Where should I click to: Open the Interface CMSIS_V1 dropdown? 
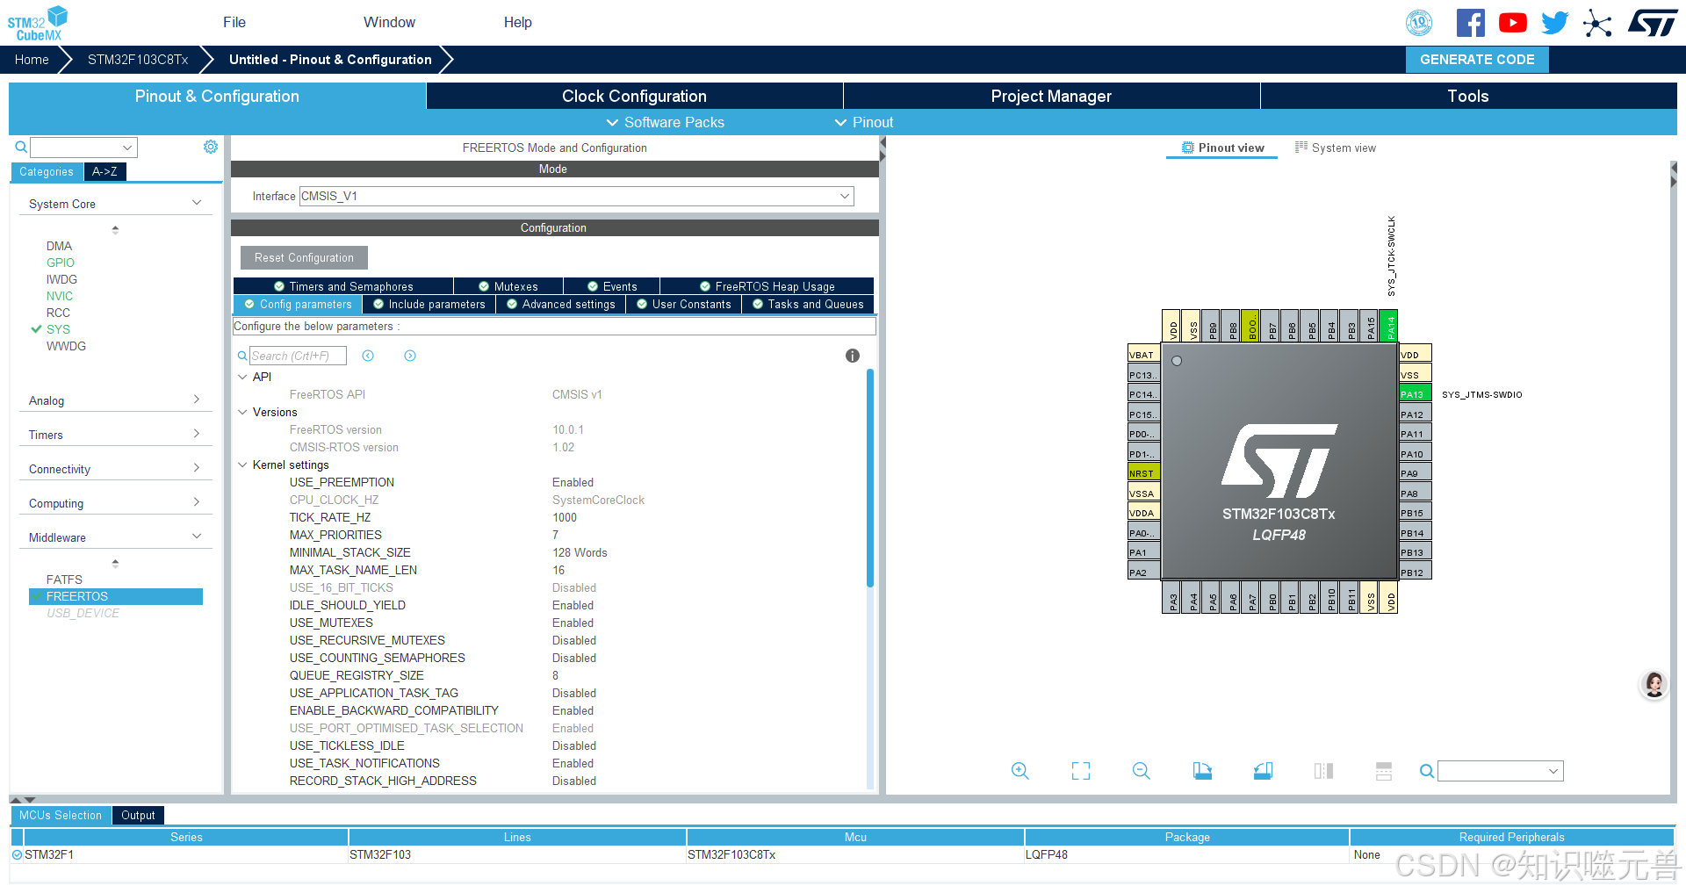(576, 197)
